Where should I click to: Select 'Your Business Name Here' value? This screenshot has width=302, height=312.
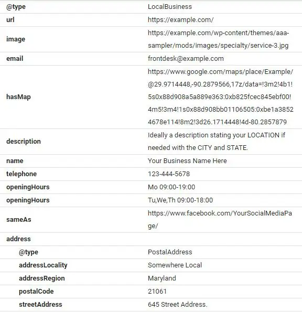(187, 161)
